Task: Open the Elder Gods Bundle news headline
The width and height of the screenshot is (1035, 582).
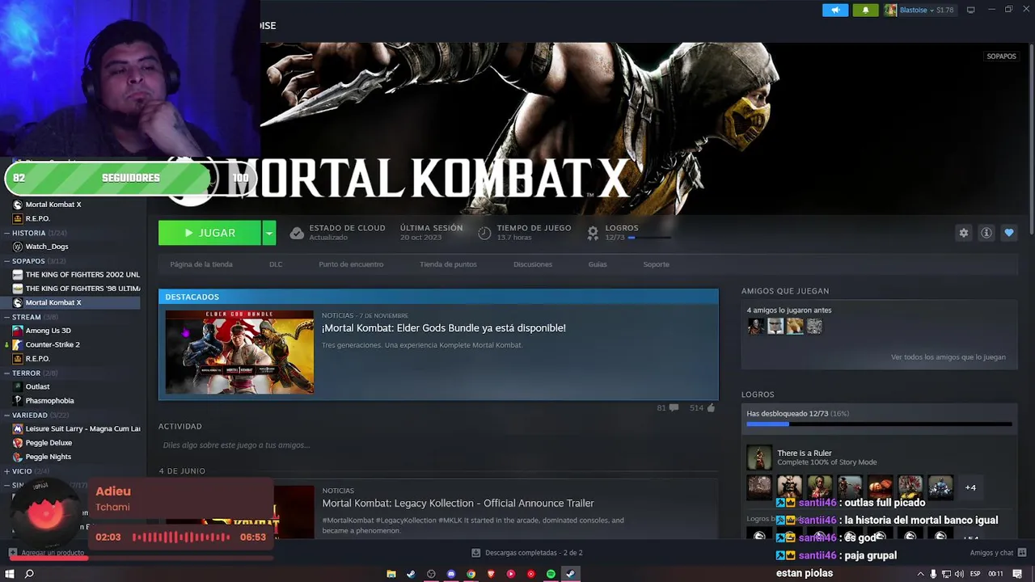Action: click(443, 328)
